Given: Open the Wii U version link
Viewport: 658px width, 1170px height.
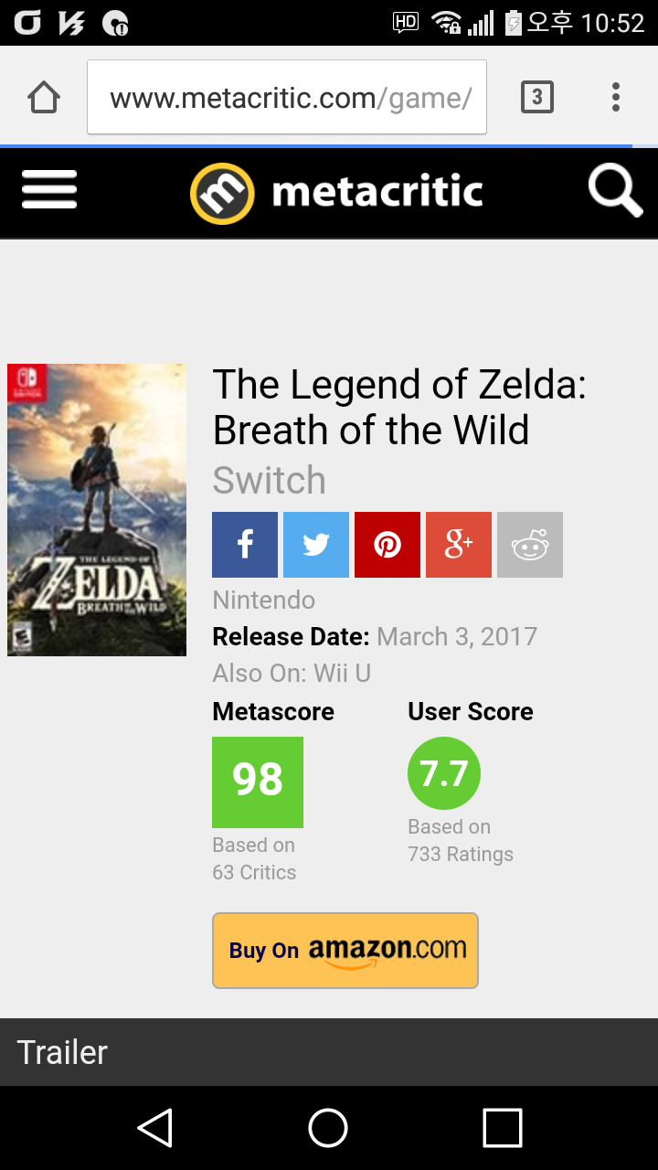Looking at the screenshot, I should (342, 674).
